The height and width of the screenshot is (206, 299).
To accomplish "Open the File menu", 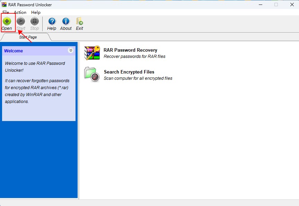I will 6,12.
